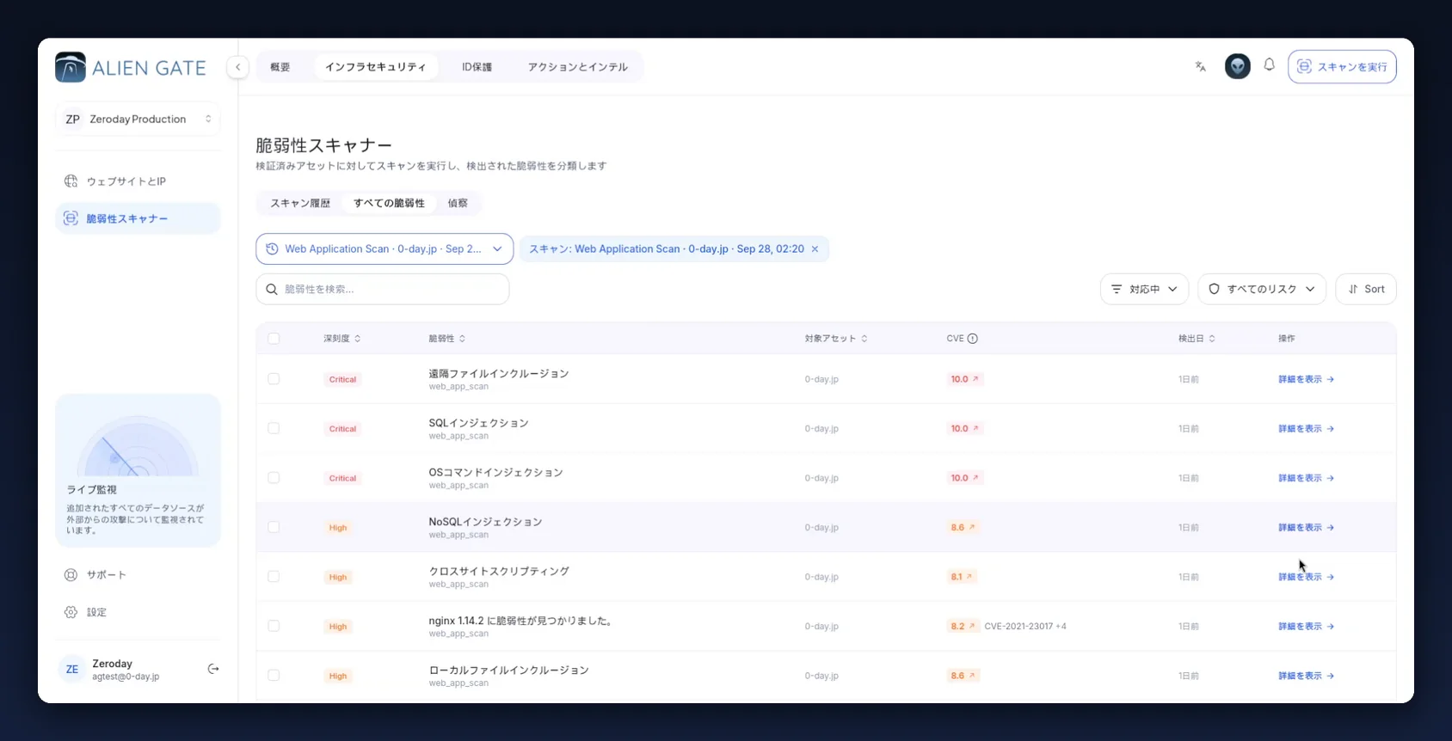Focus the 脆弱性を検索 search field

(x=383, y=290)
